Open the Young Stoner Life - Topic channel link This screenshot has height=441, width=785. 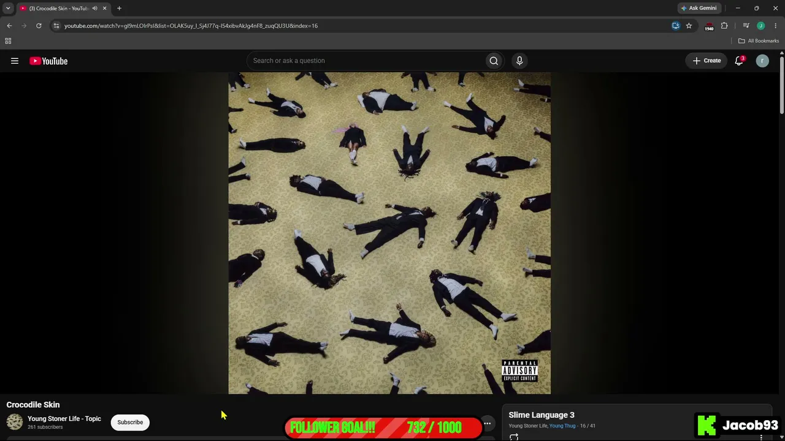pos(64,419)
